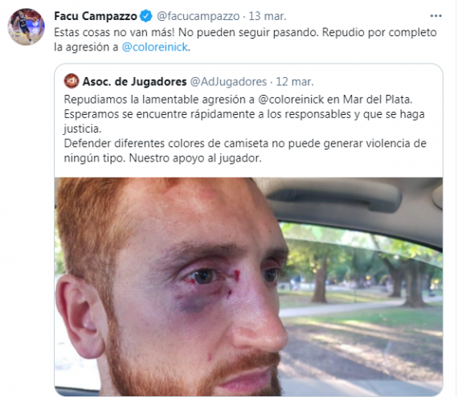Open Facu Campazzo's profile avatar

pos(27,27)
